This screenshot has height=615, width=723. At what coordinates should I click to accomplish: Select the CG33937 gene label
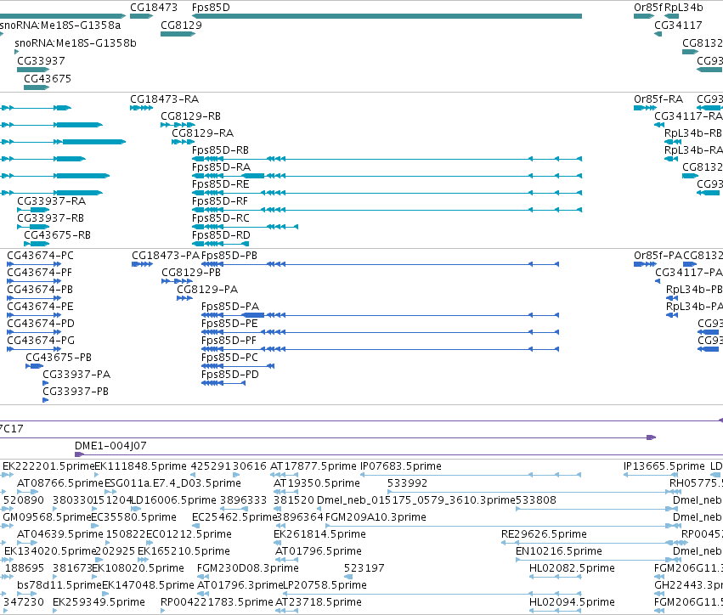point(41,61)
